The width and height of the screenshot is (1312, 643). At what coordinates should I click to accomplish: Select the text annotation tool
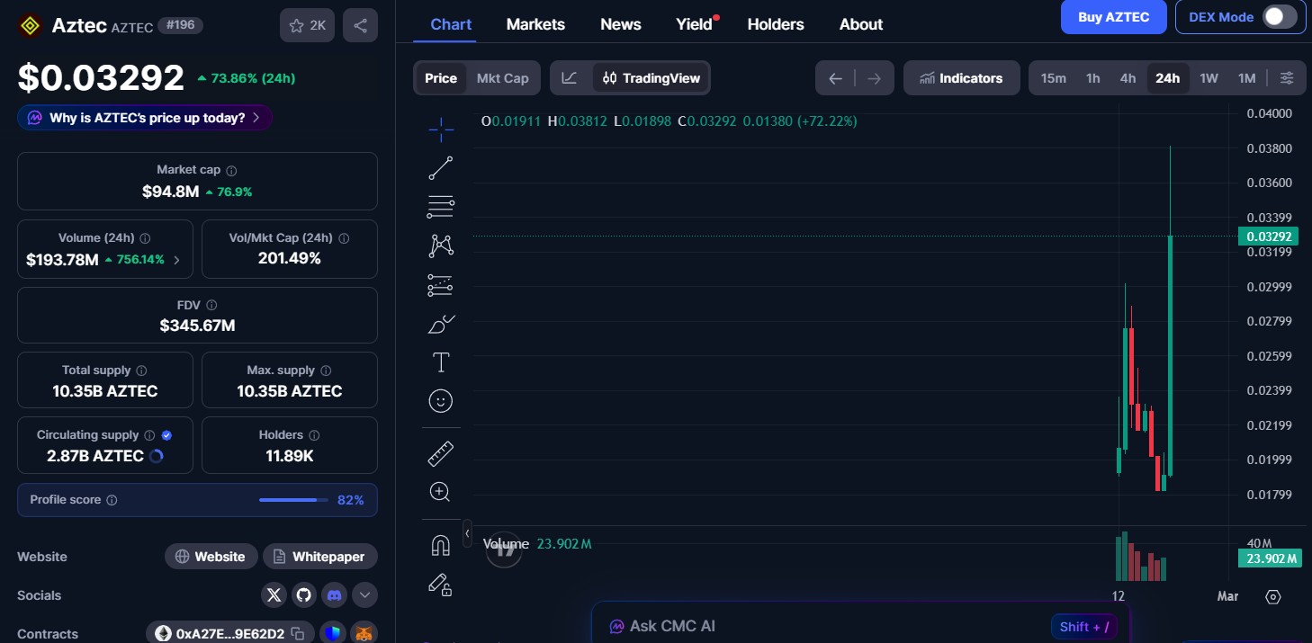point(441,362)
